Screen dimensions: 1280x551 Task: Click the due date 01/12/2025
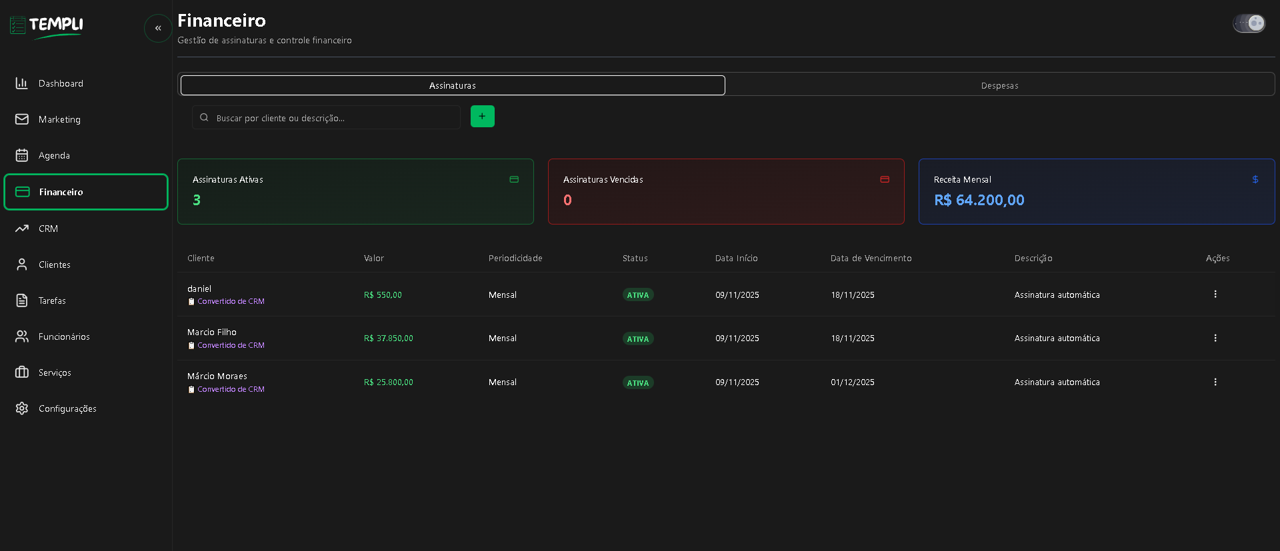click(853, 382)
